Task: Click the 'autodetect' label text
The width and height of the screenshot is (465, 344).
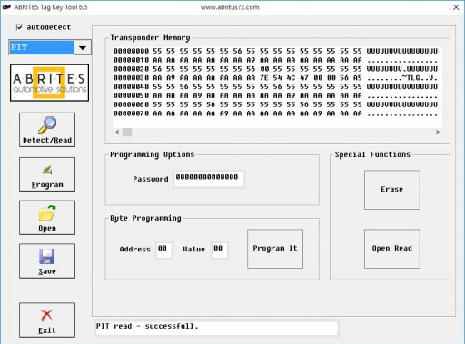Action: (49, 27)
